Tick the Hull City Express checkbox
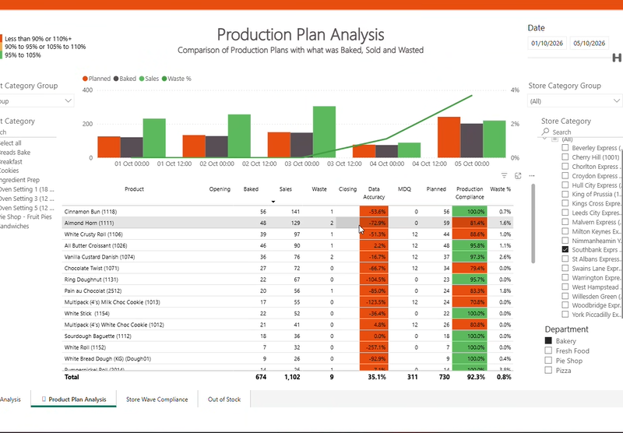 point(565,185)
